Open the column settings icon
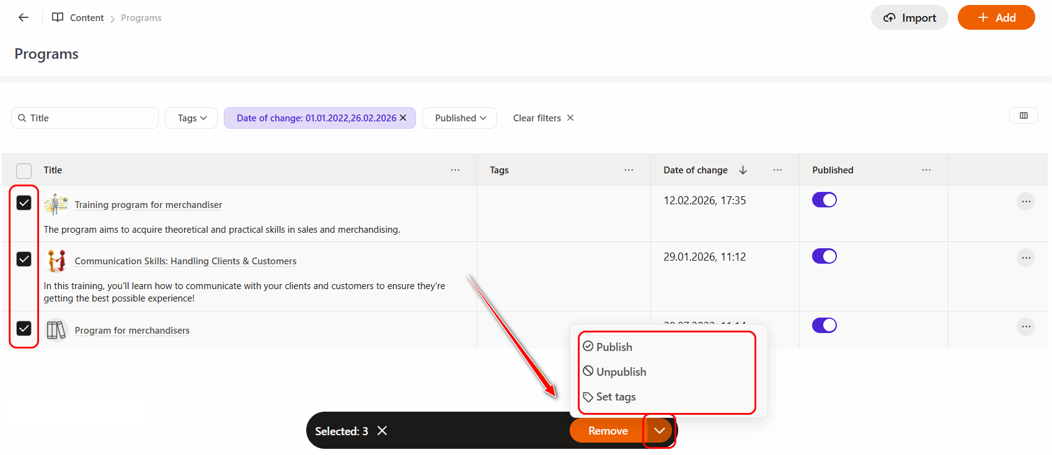 point(1023,116)
